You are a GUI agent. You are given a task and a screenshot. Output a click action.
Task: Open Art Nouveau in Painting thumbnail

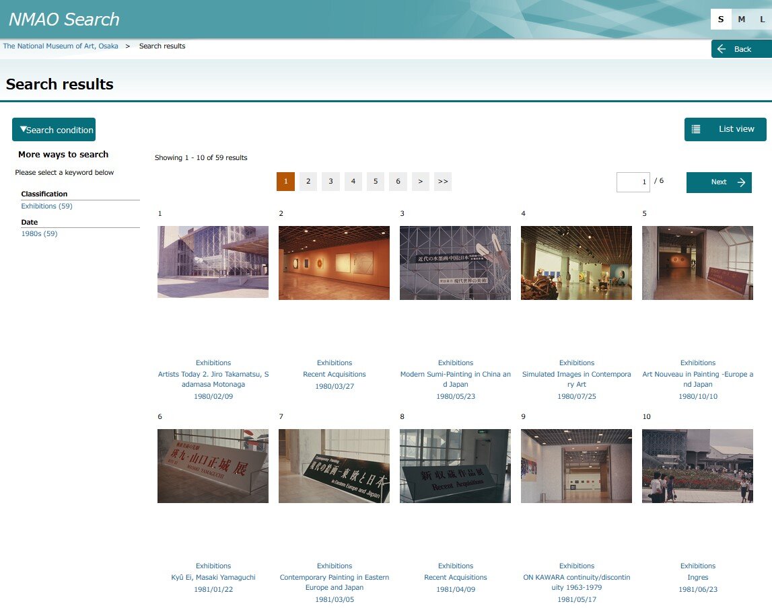698,263
